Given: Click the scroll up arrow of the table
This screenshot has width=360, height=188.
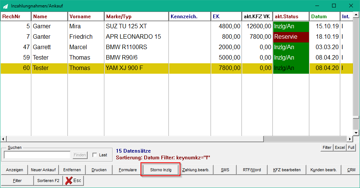Looking at the screenshot, I should coord(356,15).
